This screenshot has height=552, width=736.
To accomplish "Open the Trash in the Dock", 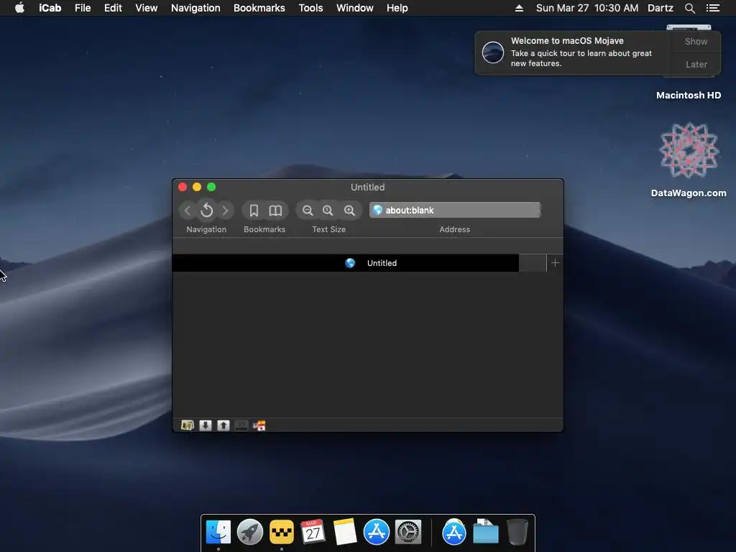I will (517, 532).
